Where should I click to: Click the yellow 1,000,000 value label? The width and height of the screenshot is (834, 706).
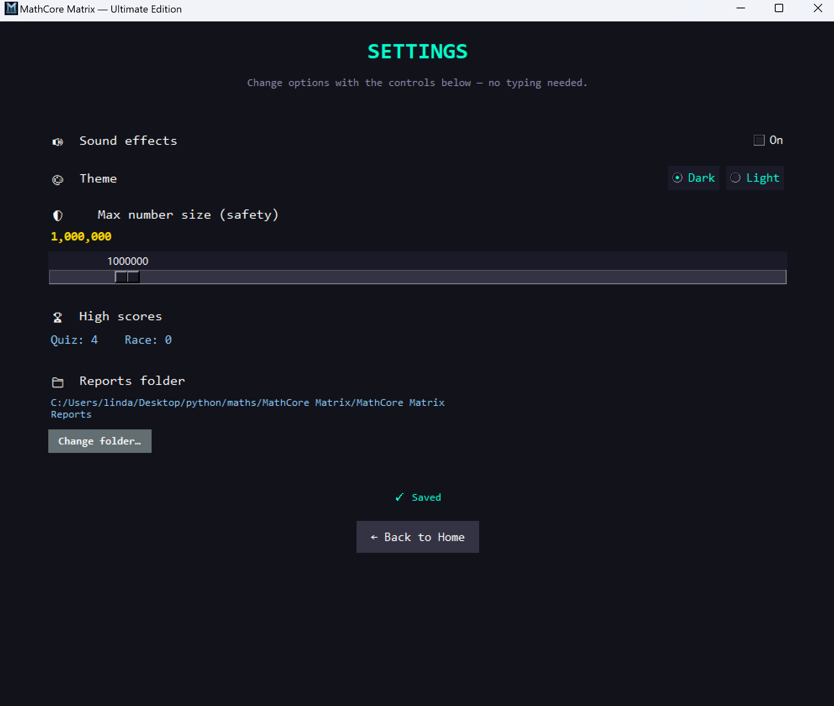pyautogui.click(x=81, y=237)
